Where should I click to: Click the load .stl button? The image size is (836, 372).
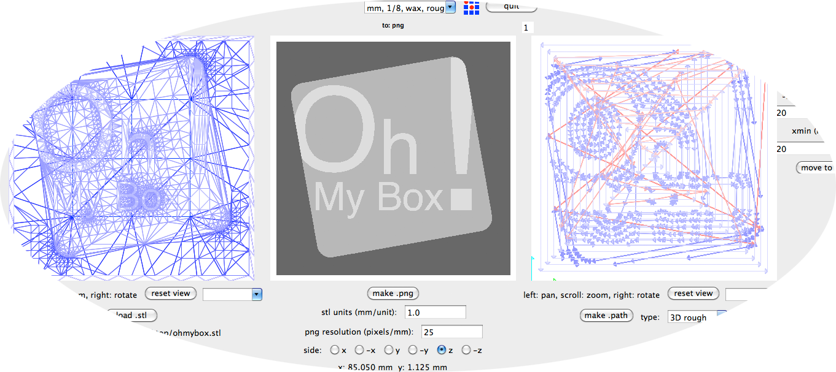pyautogui.click(x=131, y=316)
